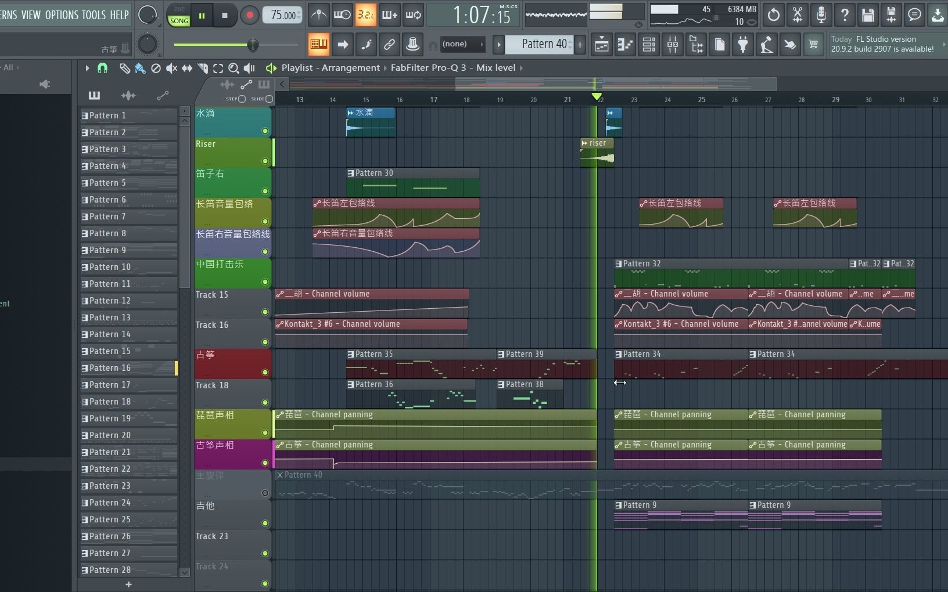The image size is (948, 592).
Task: Toggle note grouping link icon
Action: click(389, 44)
